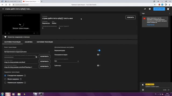Click the red extension icon in browser toolbar

[159, 5]
